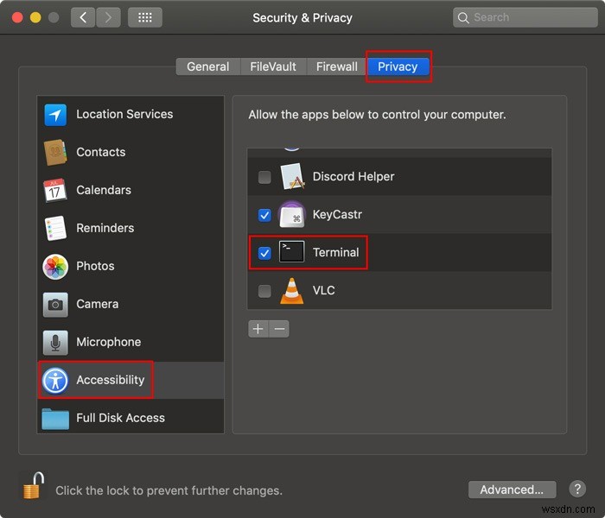
Task: Click the Reminders list icon
Action: click(x=55, y=228)
